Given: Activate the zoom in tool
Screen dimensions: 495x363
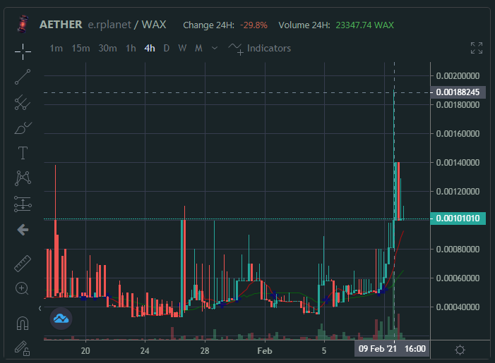Looking at the screenshot, I should (x=22, y=288).
